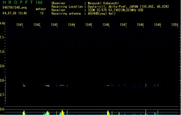Click the meteor count value 13
The height and width of the screenshot is (115, 181).
point(42,13)
